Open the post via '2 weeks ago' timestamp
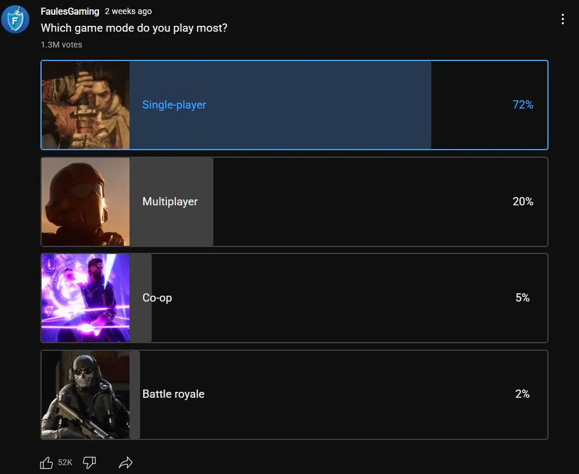Viewport: 579px width, 474px height. click(128, 12)
